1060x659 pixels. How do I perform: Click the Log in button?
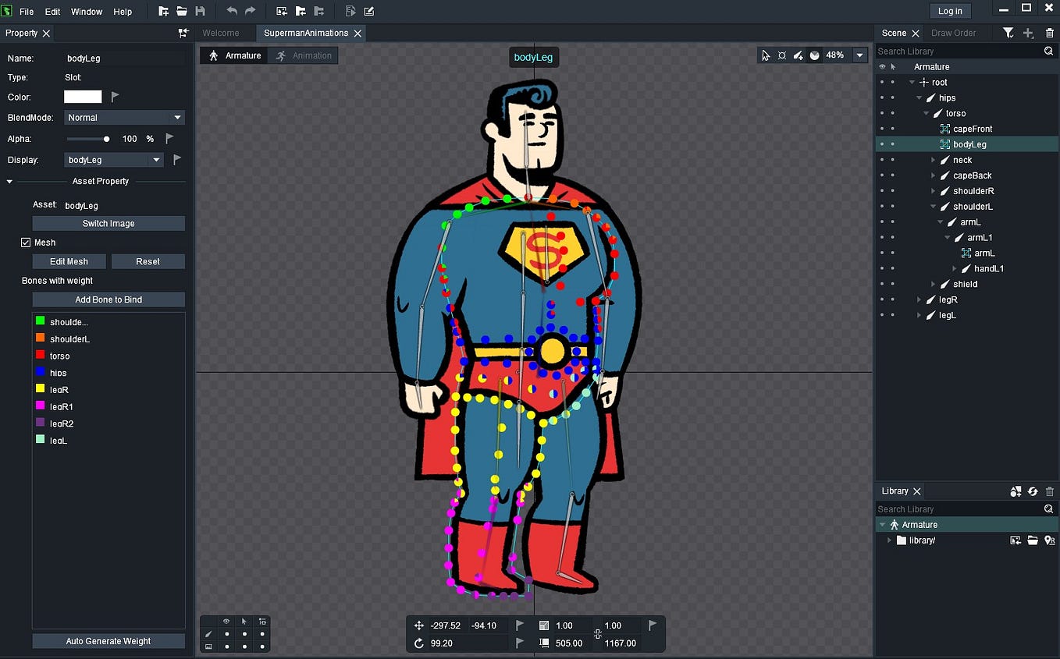(950, 11)
